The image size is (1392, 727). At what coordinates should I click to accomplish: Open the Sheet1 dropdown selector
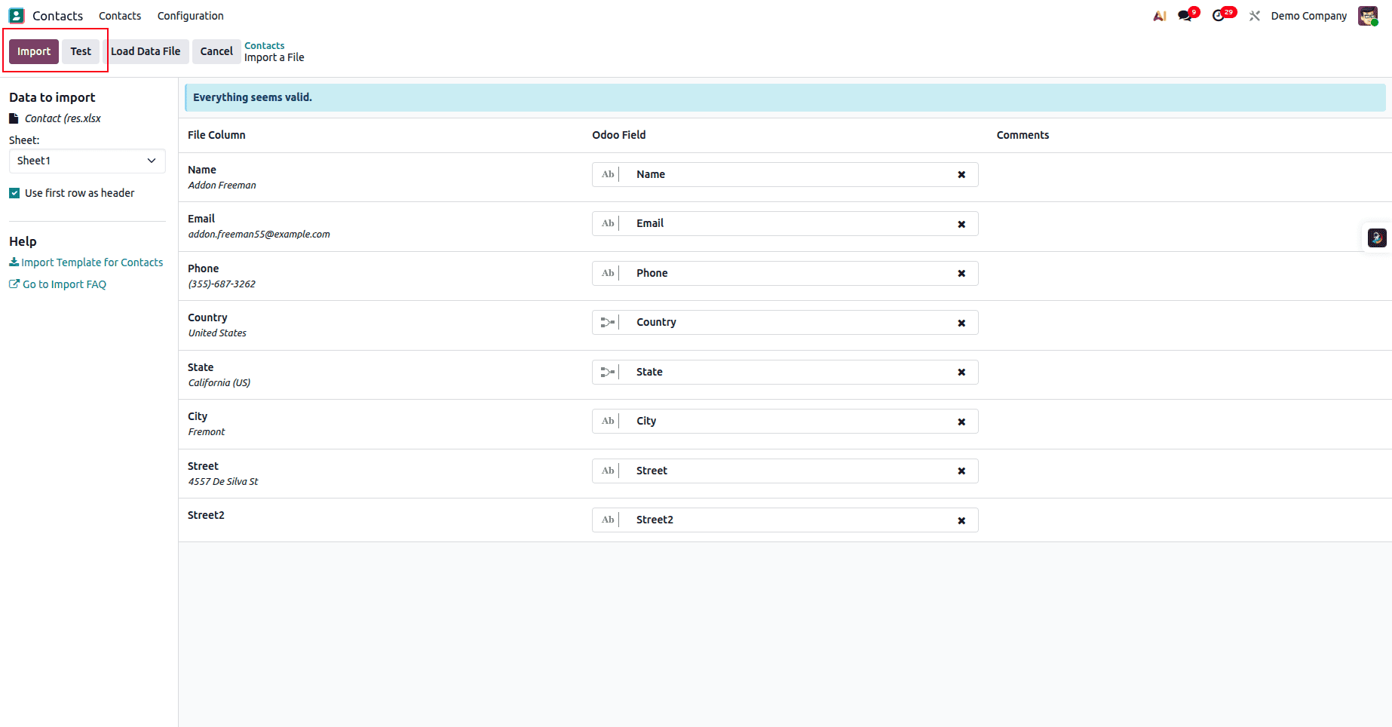(x=87, y=161)
